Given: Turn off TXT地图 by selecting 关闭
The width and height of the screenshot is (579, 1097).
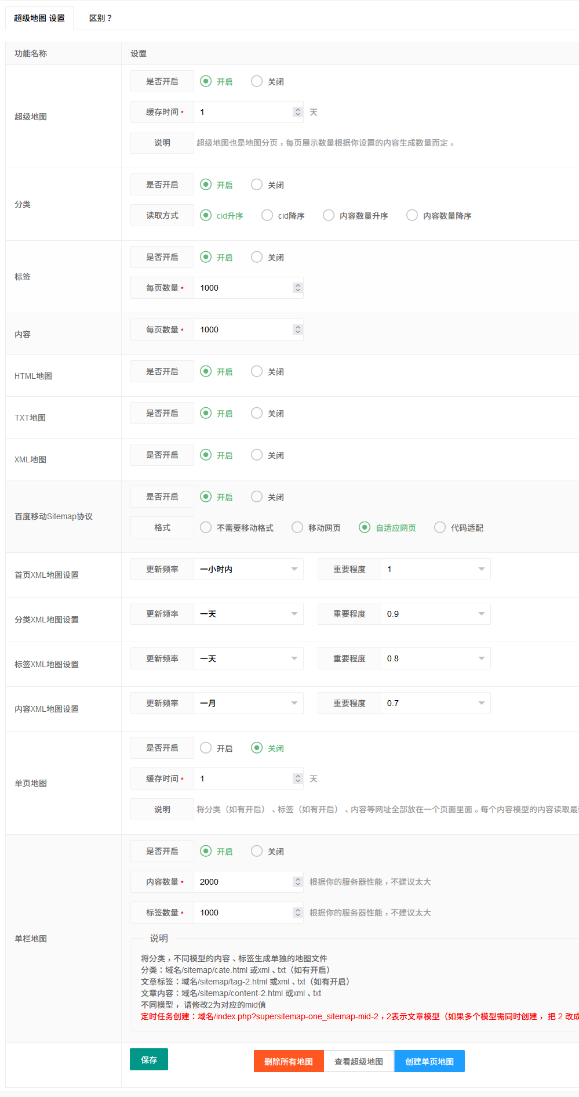Looking at the screenshot, I should pos(257,413).
